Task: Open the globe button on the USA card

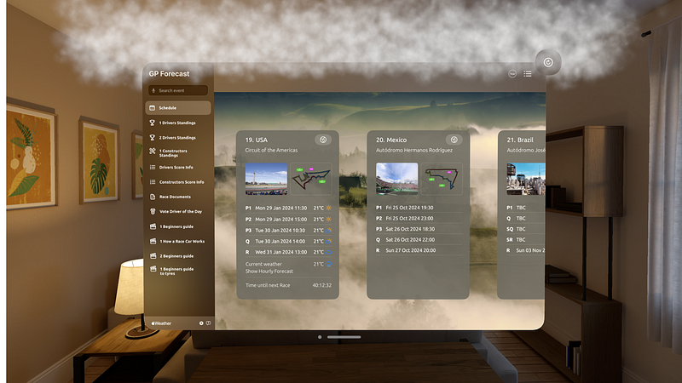Action: click(x=323, y=140)
